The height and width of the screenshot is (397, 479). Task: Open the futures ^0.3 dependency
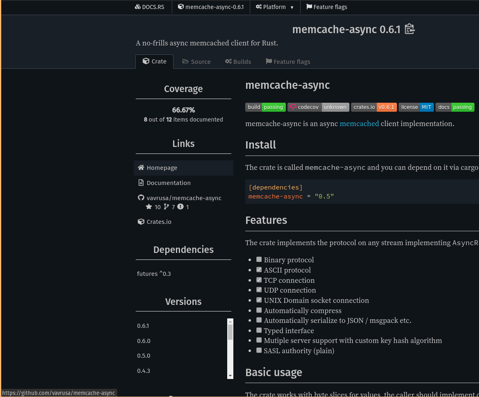click(154, 273)
